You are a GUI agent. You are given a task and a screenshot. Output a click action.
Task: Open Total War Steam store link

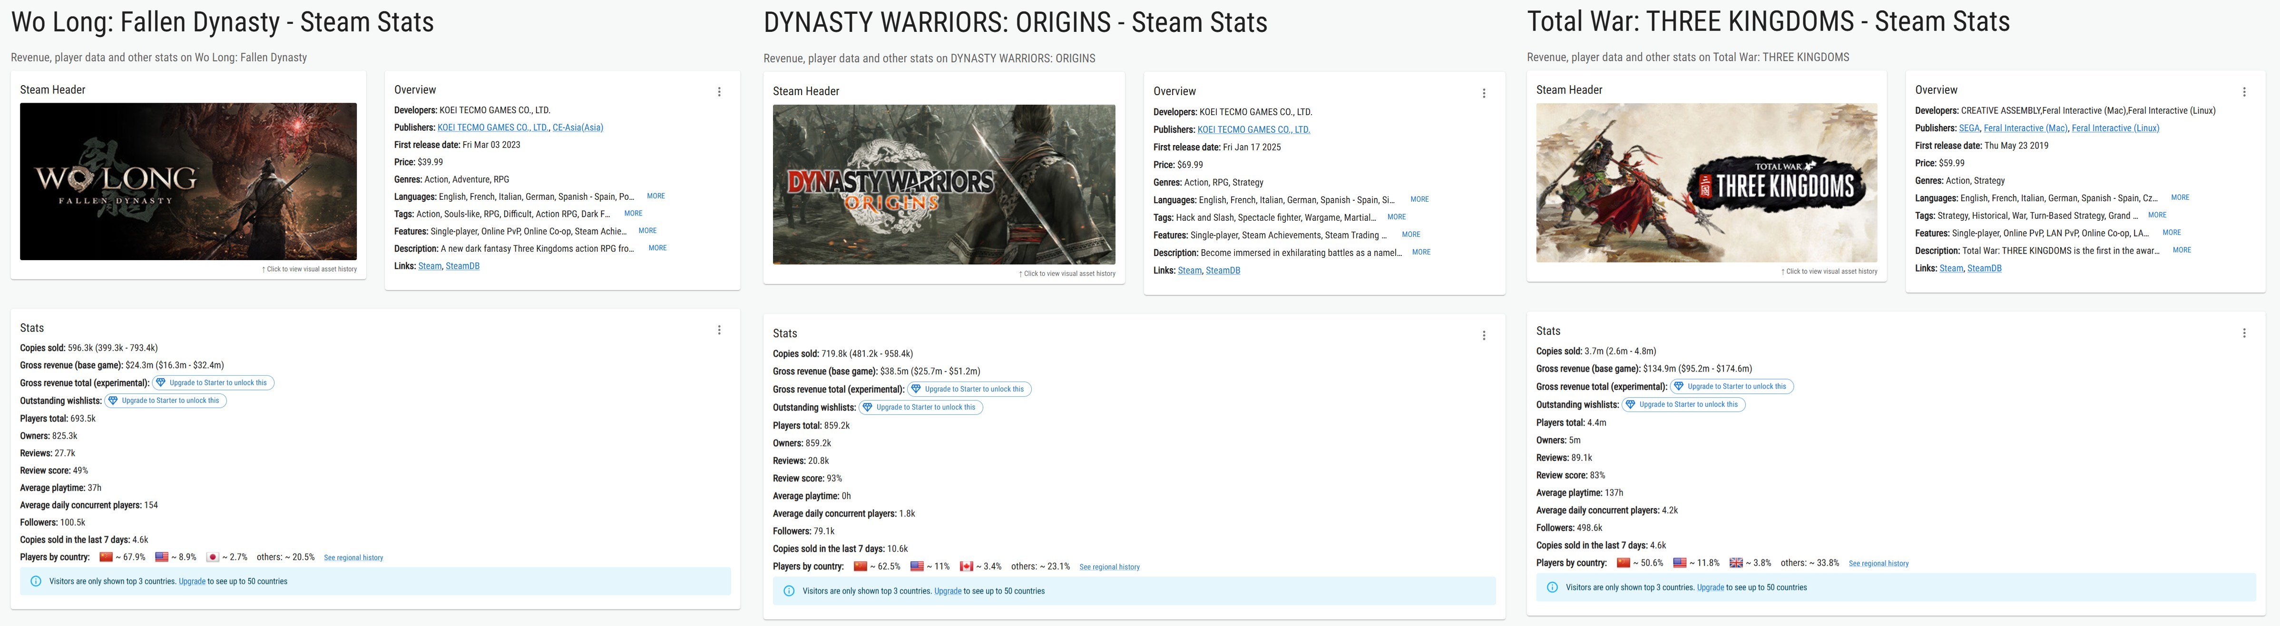1951,268
